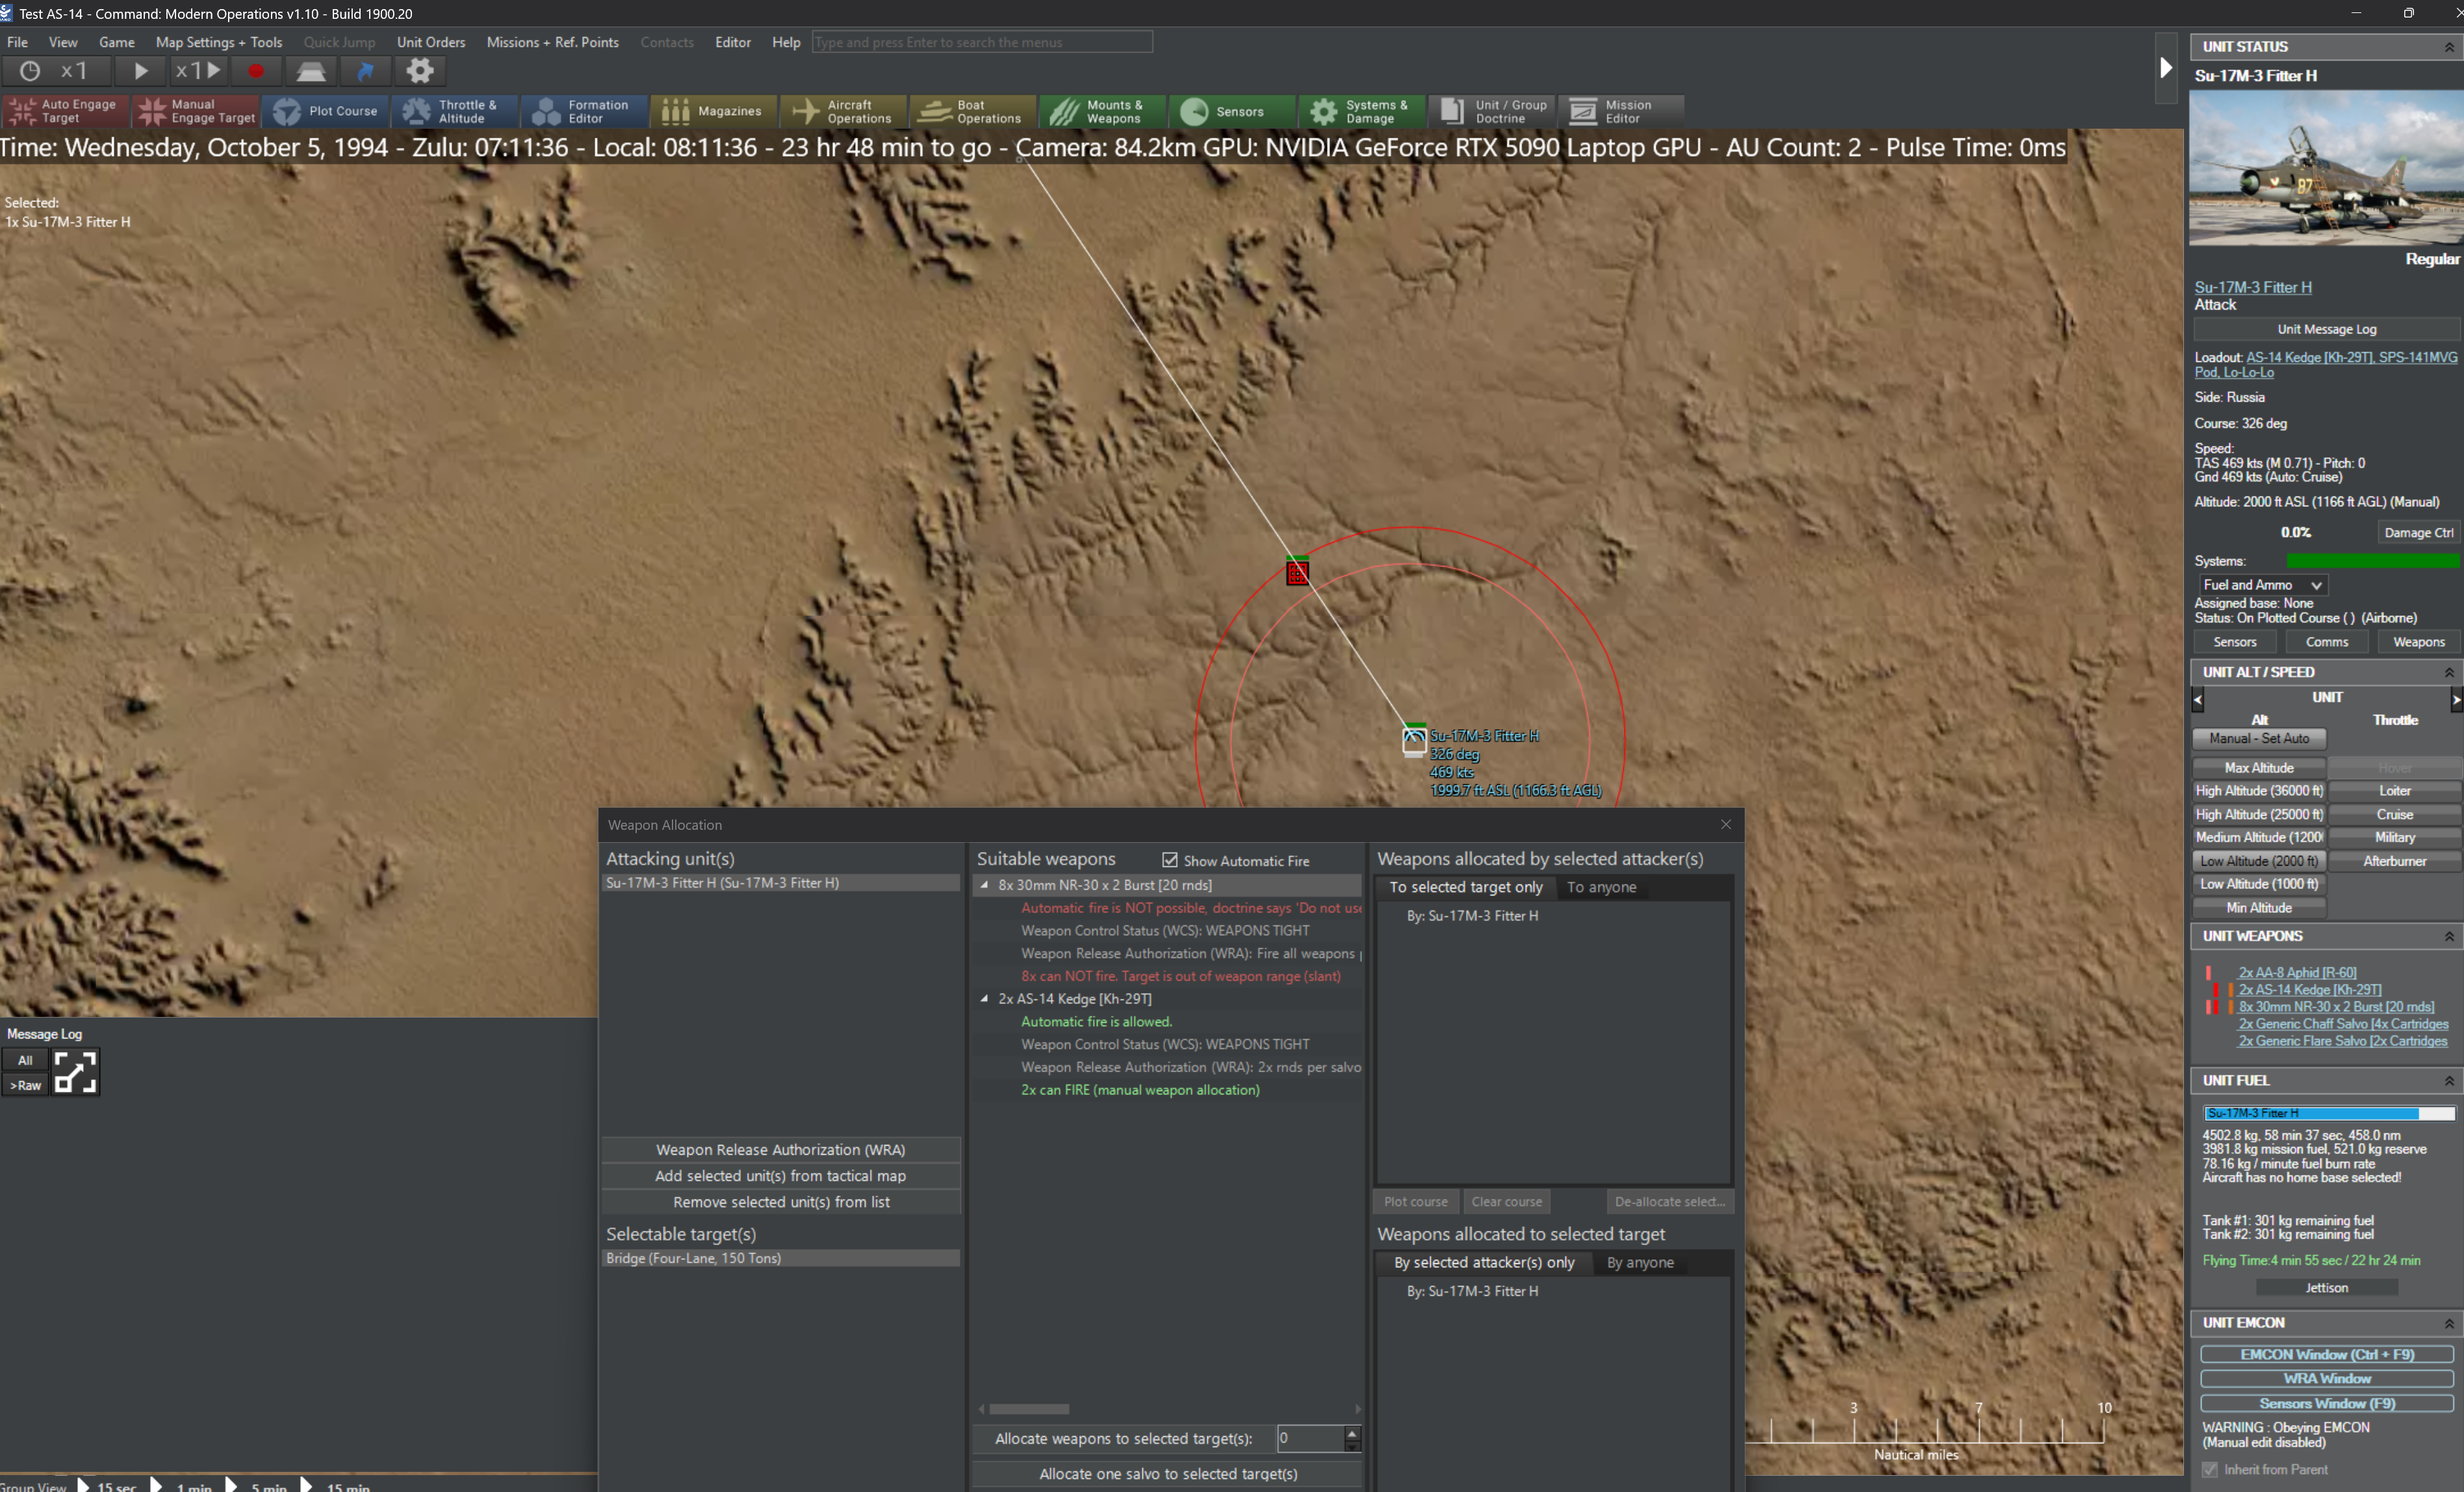Open Missions + Ref. Points menu
The height and width of the screenshot is (1492, 2464).
(x=552, y=42)
